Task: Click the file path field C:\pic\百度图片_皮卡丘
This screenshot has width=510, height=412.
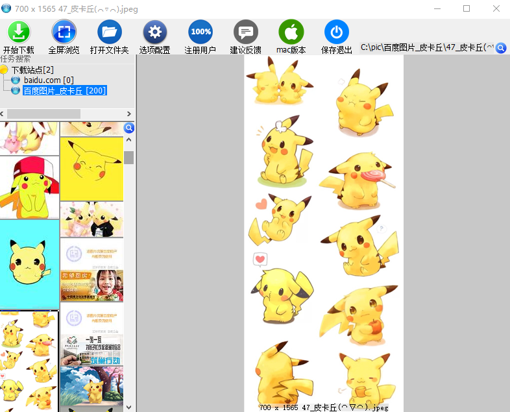Action: pyautogui.click(x=427, y=48)
